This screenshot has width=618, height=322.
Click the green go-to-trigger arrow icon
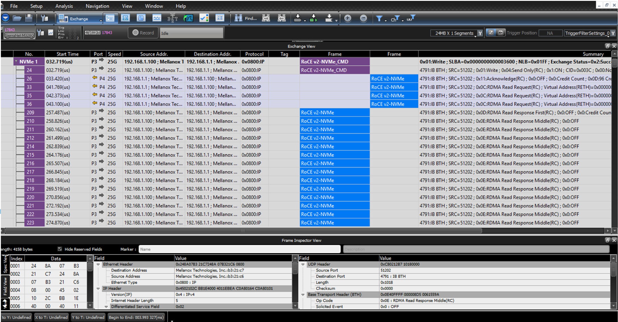coord(313,18)
